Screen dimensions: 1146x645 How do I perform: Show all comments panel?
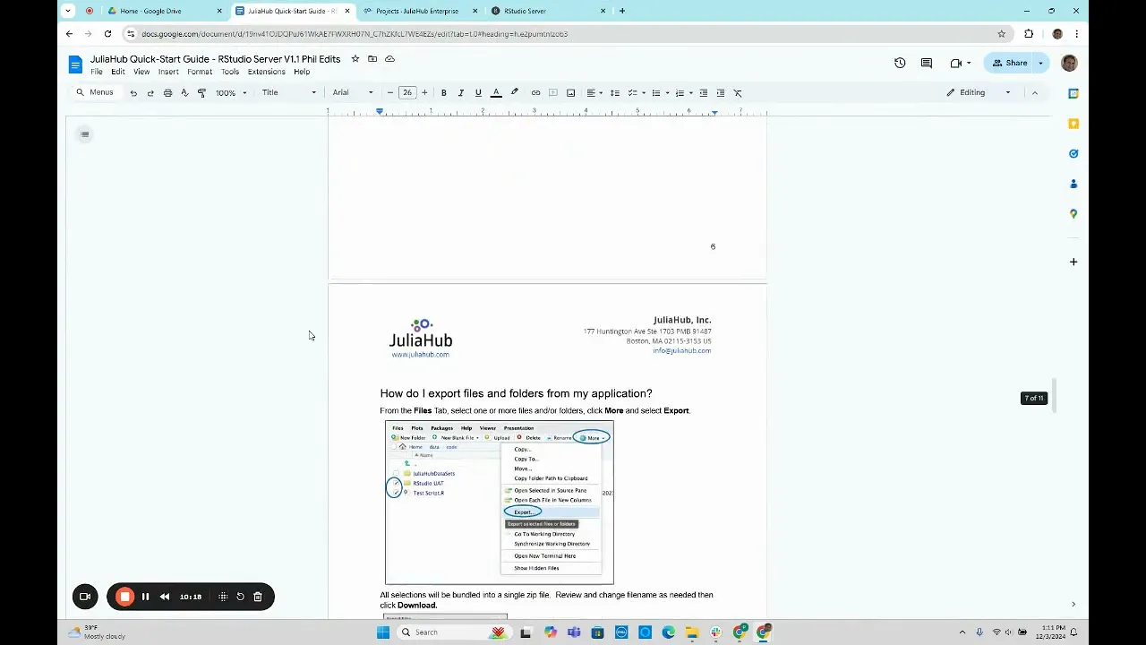pyautogui.click(x=927, y=63)
